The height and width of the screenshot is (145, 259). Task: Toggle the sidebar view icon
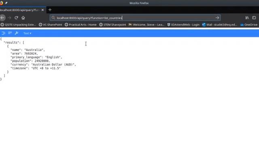coord(254,18)
